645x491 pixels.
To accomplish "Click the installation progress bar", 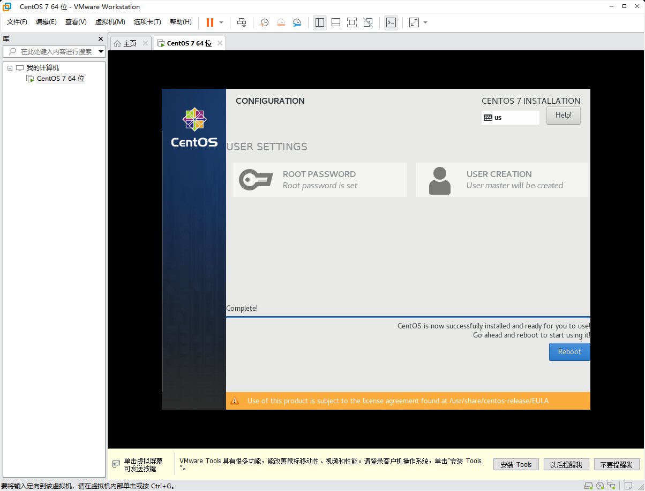I will 408,317.
